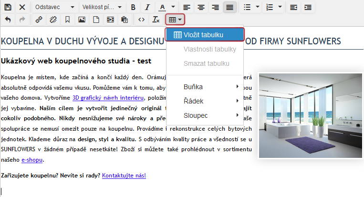
Task: Open the Odstavec format dropdown
Action: point(54,8)
